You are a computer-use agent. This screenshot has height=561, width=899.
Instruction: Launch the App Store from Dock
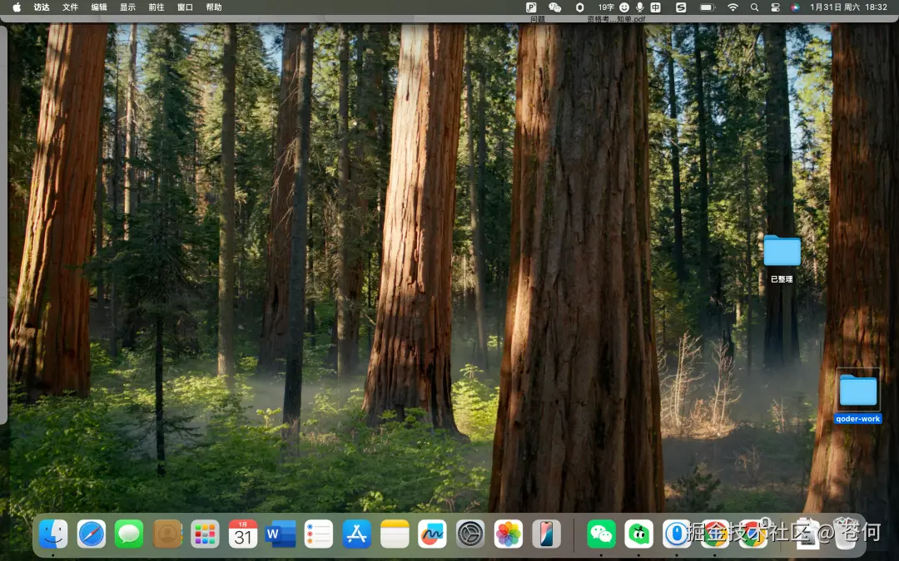(356, 534)
